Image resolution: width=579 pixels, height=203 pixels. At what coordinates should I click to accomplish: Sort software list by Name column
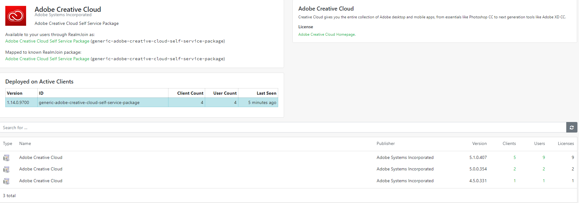click(25, 143)
